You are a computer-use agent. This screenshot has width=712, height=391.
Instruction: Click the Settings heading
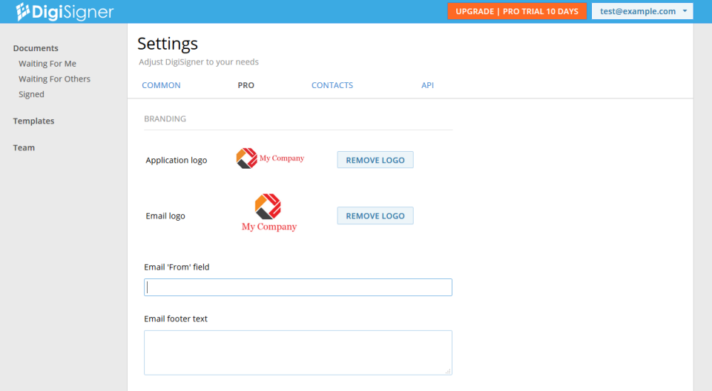click(x=168, y=44)
